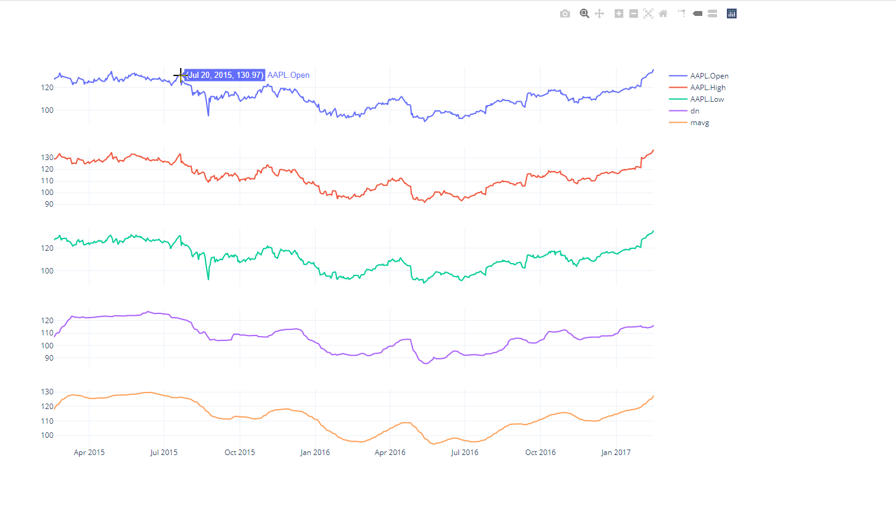
Task: Click the Zoom out minus button
Action: pyautogui.click(x=634, y=13)
